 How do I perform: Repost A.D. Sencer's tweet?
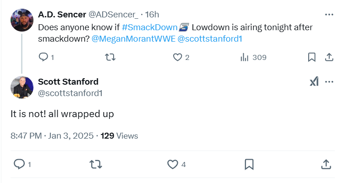[x=110, y=57]
